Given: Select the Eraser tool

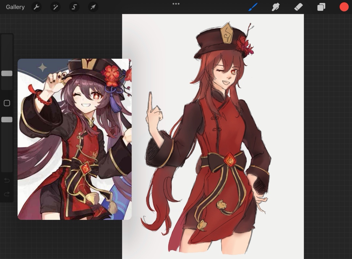Looking at the screenshot, I should pyautogui.click(x=299, y=7).
